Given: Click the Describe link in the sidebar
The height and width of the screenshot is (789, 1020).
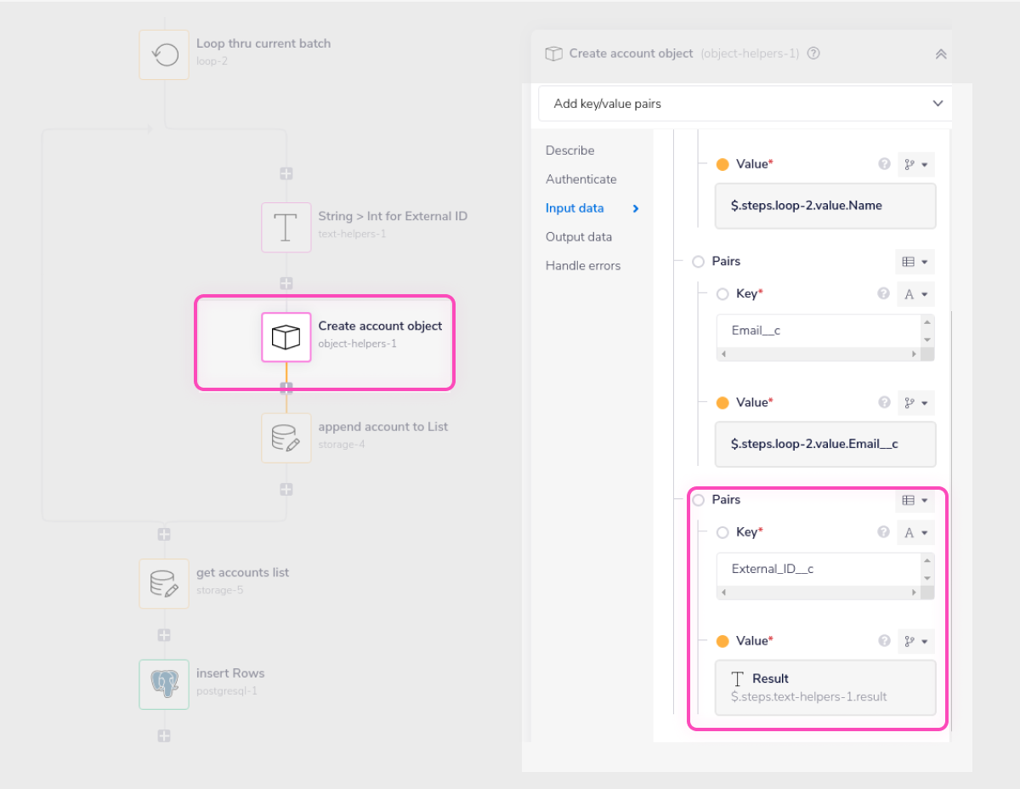Looking at the screenshot, I should (569, 150).
